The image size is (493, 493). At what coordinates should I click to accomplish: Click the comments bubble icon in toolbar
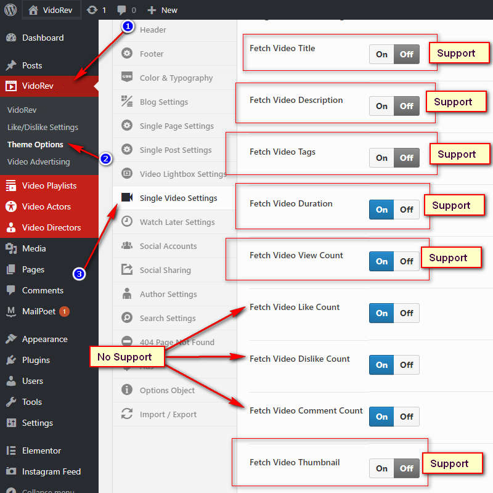[122, 10]
